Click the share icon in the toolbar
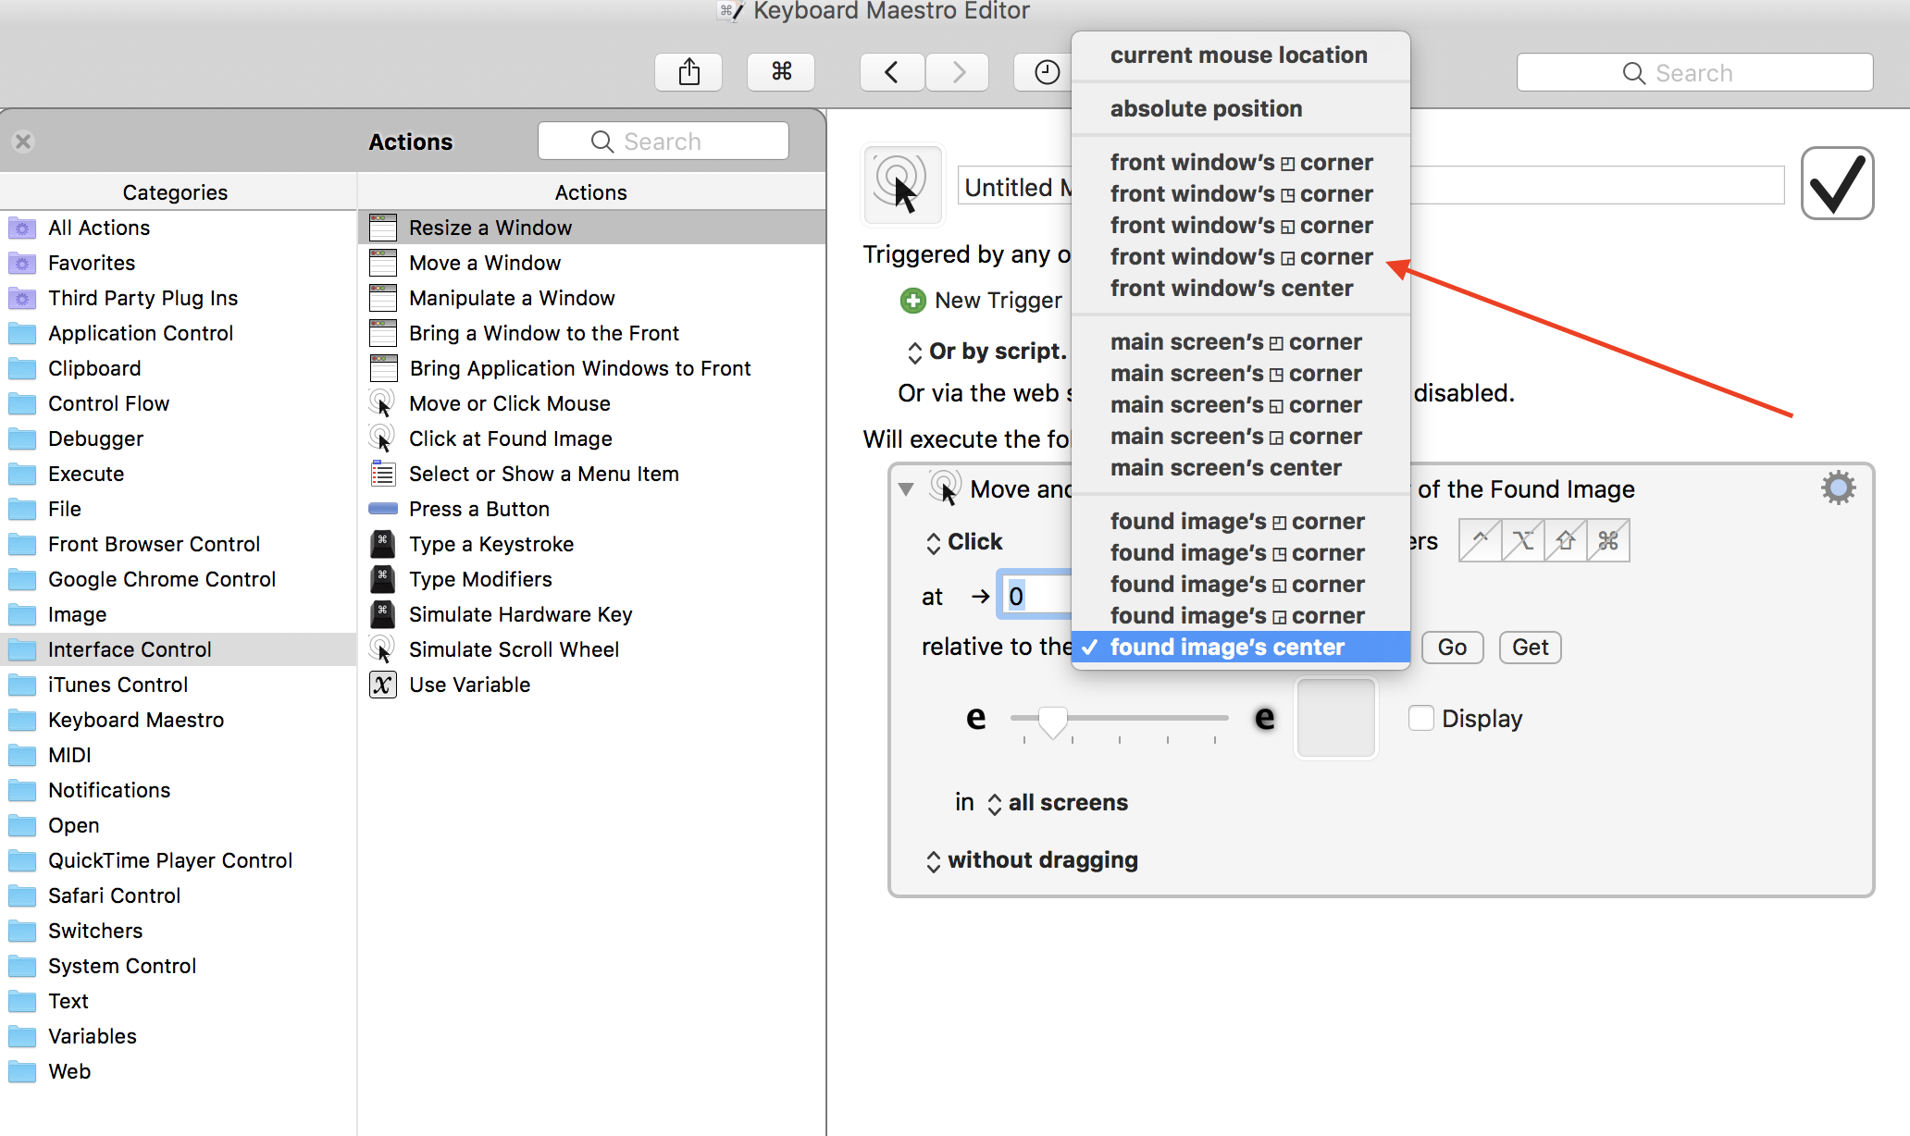Screen dimensions: 1910x1136 pos(688,72)
